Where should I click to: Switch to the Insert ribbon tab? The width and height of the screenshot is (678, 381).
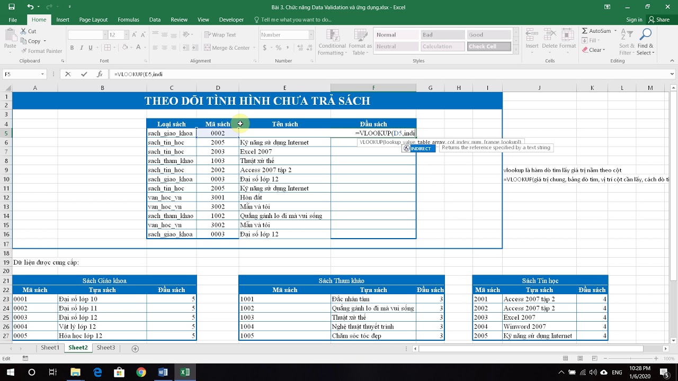tap(63, 20)
